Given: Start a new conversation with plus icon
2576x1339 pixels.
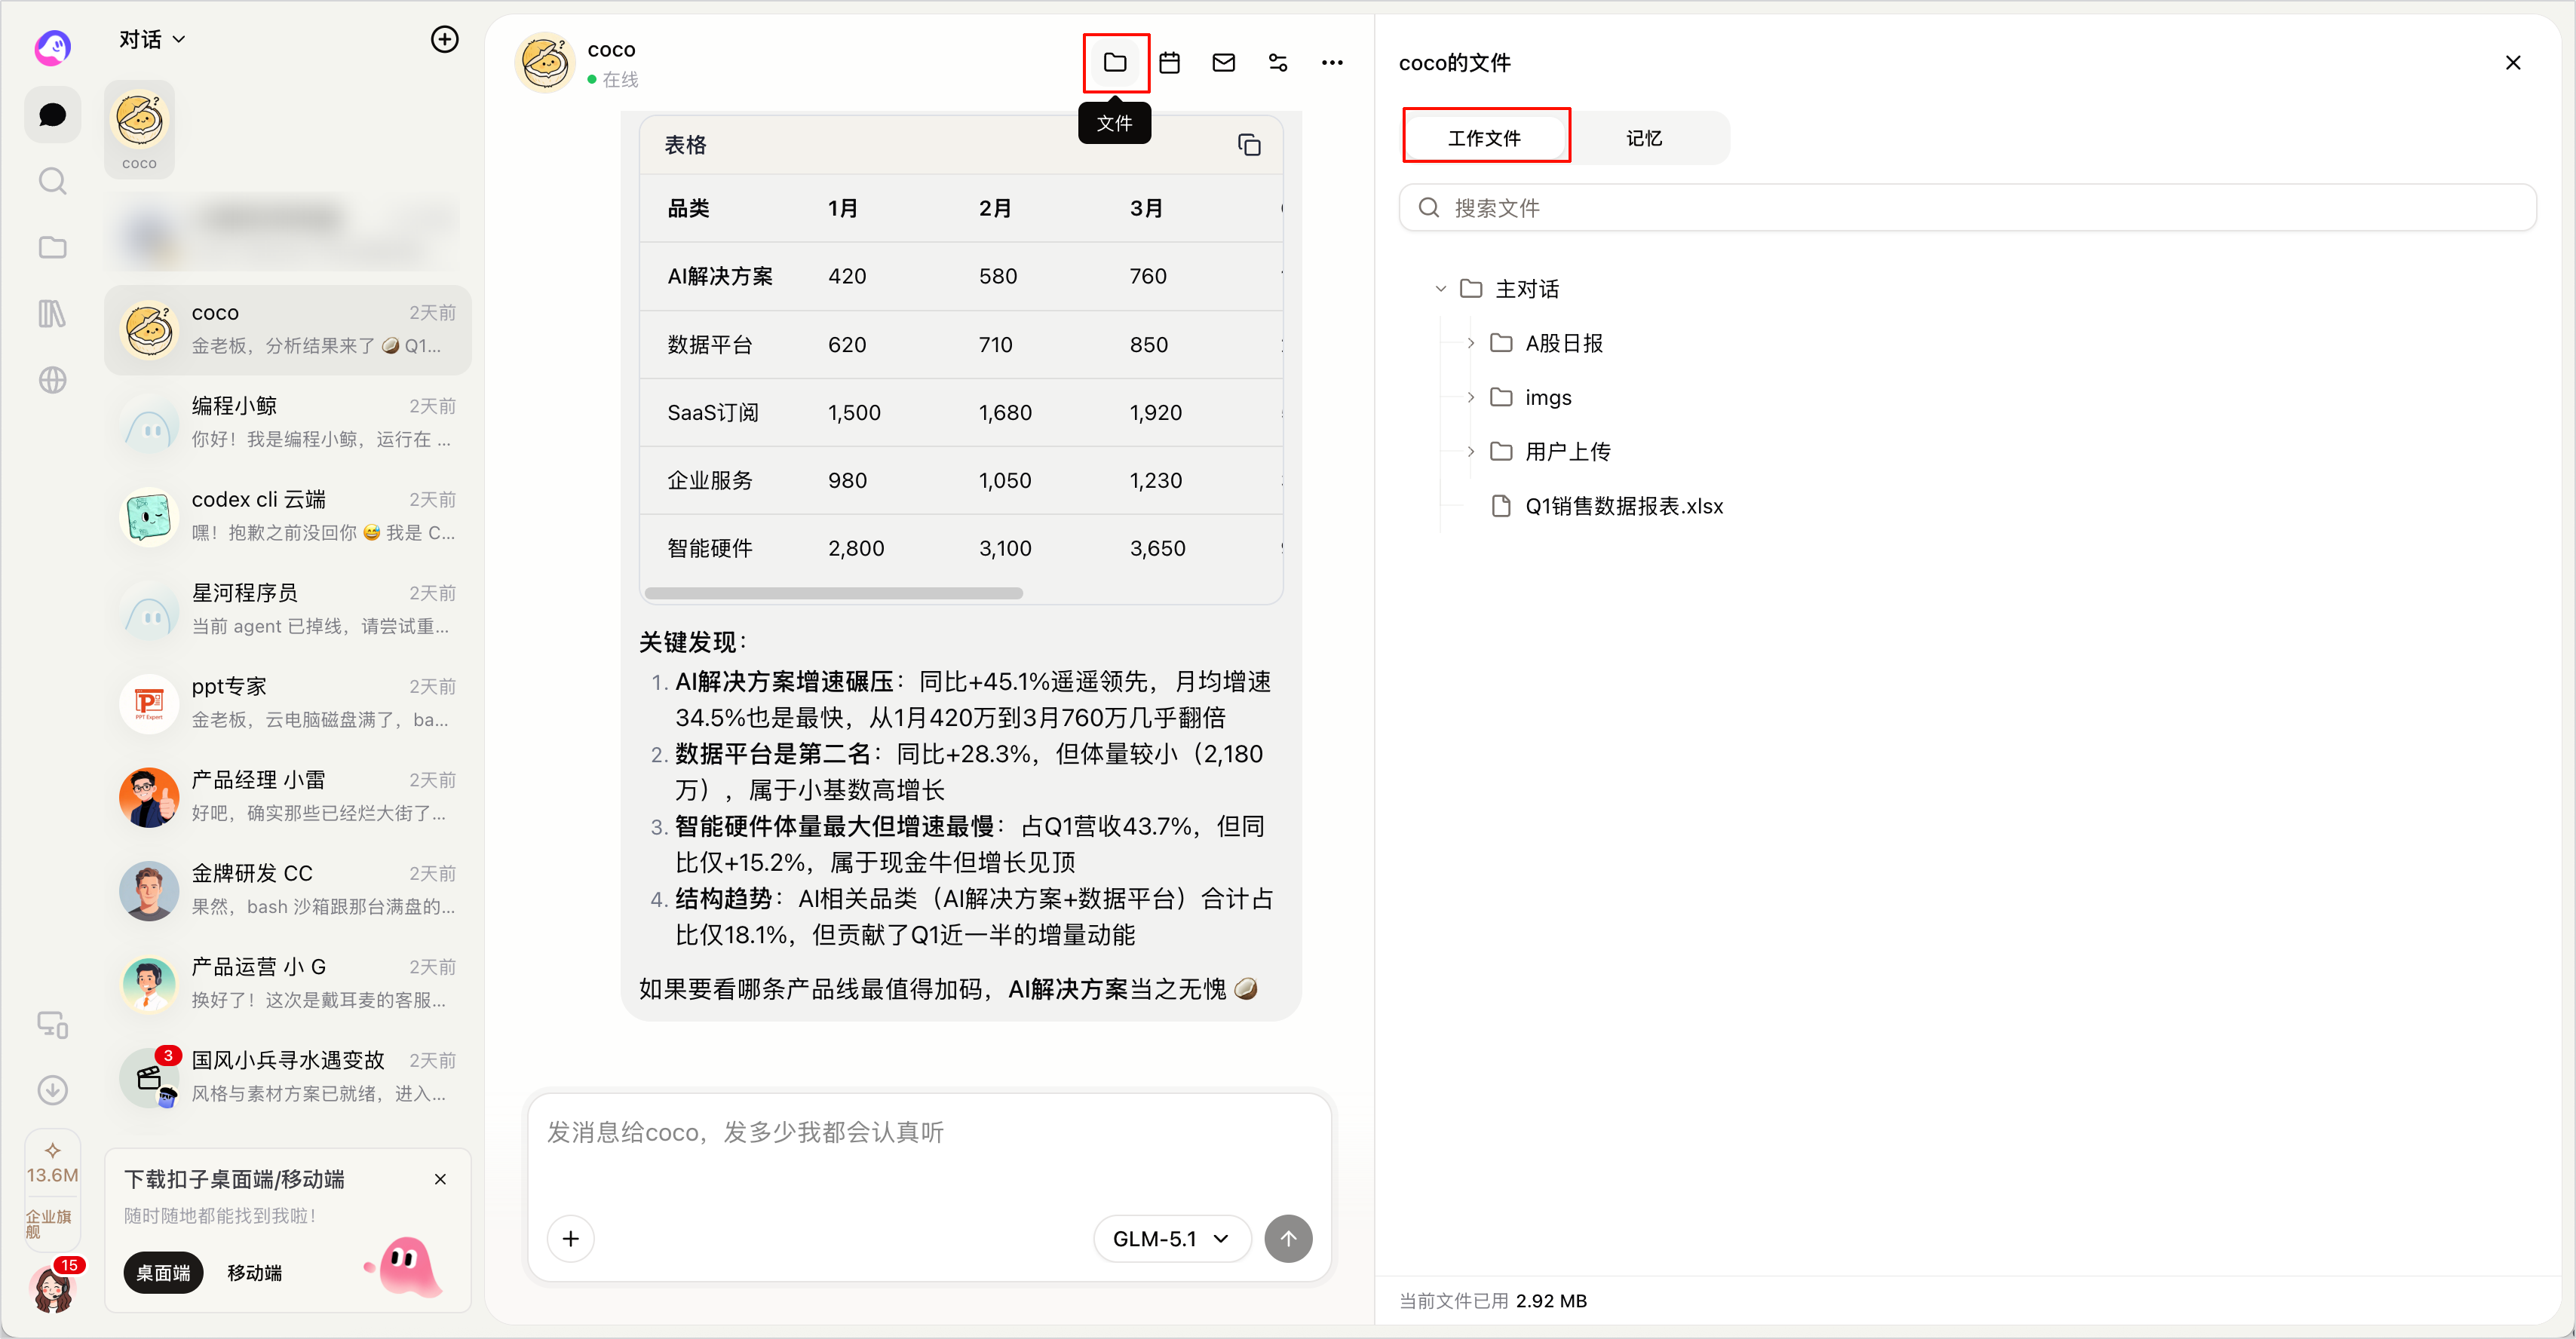Looking at the screenshot, I should click(x=444, y=39).
